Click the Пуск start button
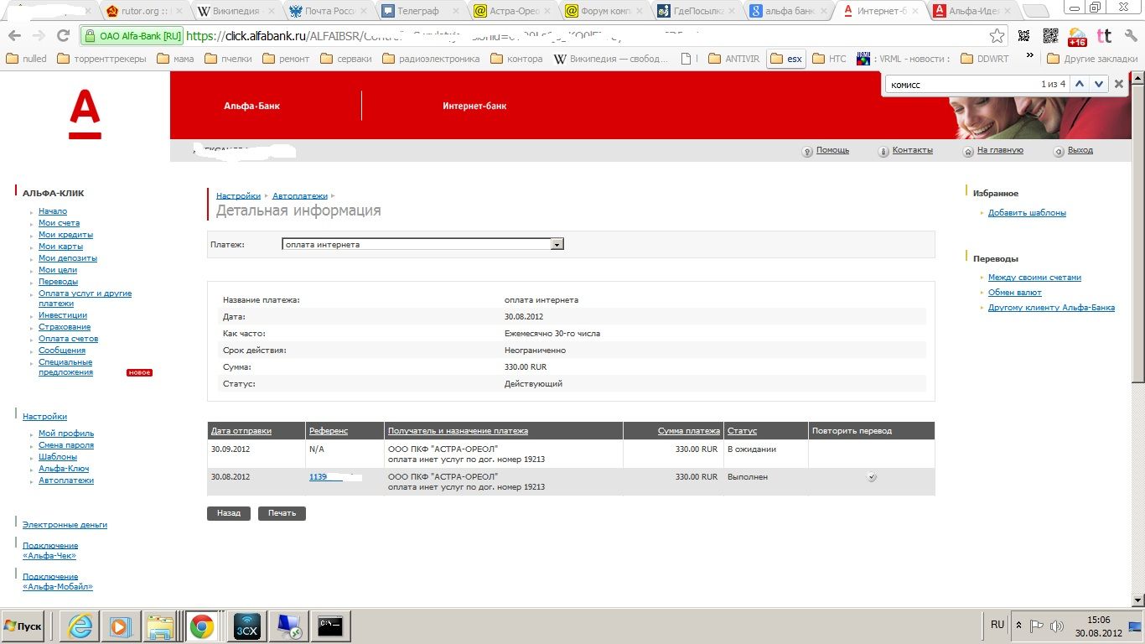The width and height of the screenshot is (1145, 644). [23, 626]
